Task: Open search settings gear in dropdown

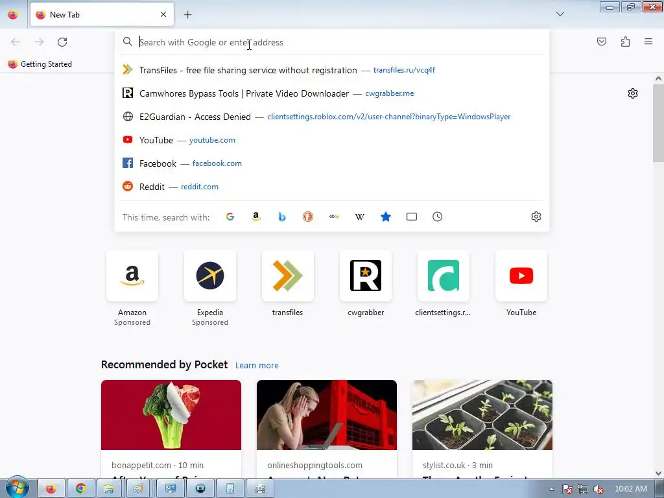Action: [x=536, y=217]
